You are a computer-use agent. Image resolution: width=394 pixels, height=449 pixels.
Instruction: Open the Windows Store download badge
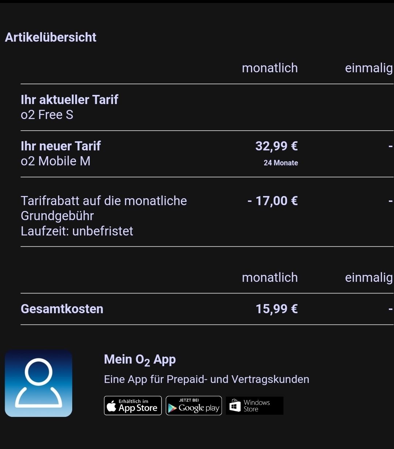(255, 406)
